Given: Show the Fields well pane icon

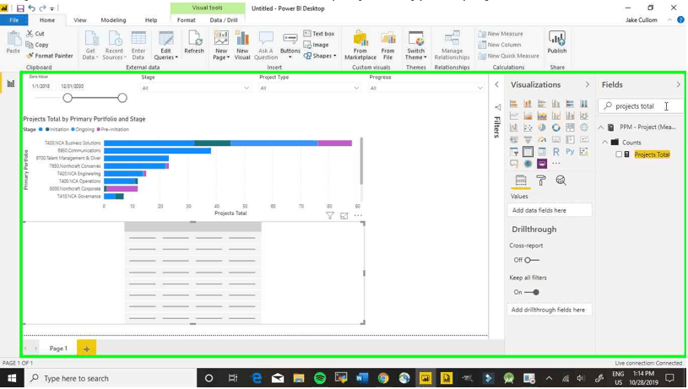Looking at the screenshot, I should coord(521,181).
